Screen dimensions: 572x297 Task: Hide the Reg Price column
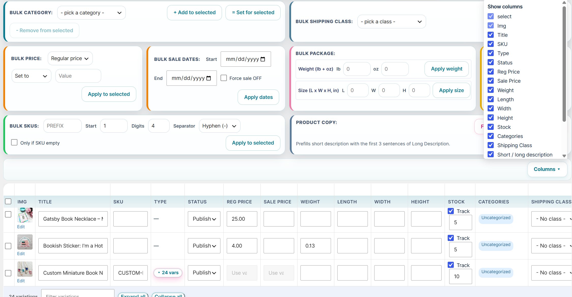point(491,72)
